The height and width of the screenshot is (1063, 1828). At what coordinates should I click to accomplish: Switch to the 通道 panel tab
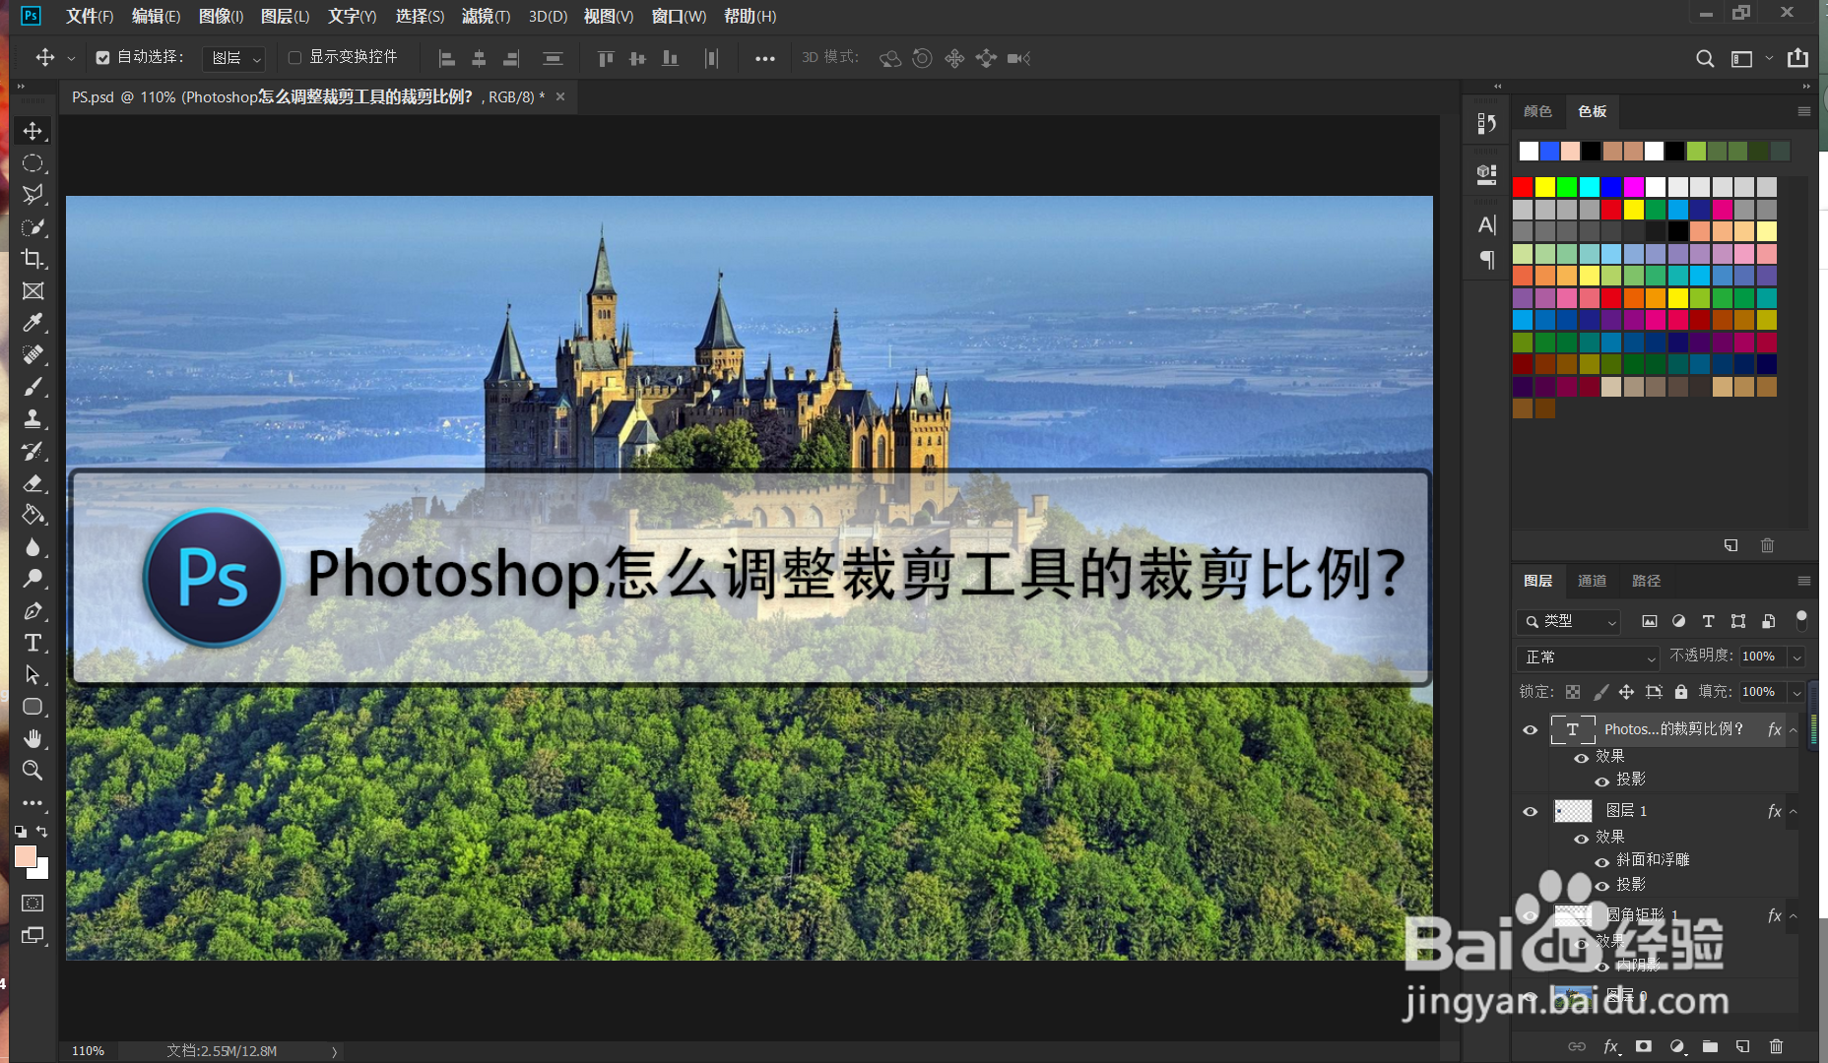[x=1591, y=581]
